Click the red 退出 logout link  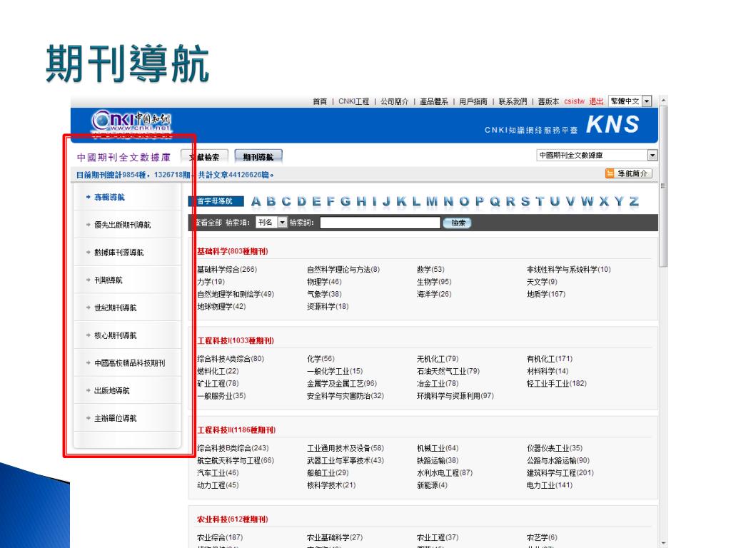[596, 101]
